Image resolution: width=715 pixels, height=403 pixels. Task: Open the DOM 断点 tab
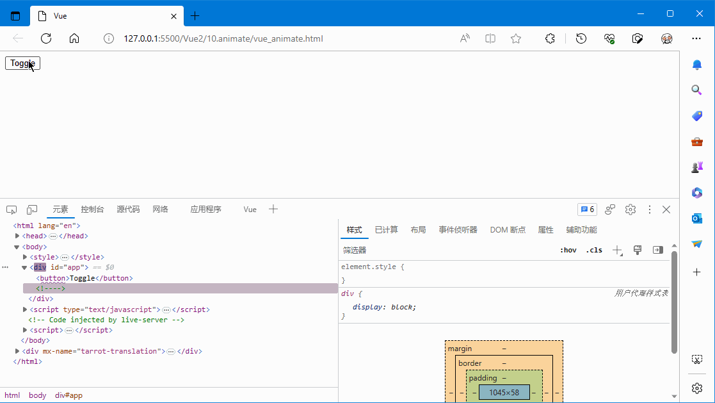tap(508, 229)
